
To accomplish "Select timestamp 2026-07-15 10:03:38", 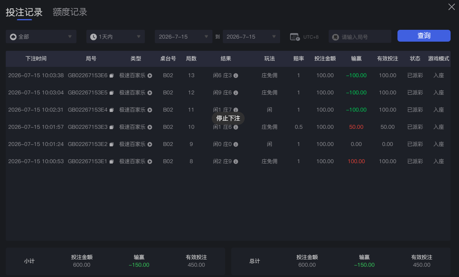I will (x=36, y=76).
